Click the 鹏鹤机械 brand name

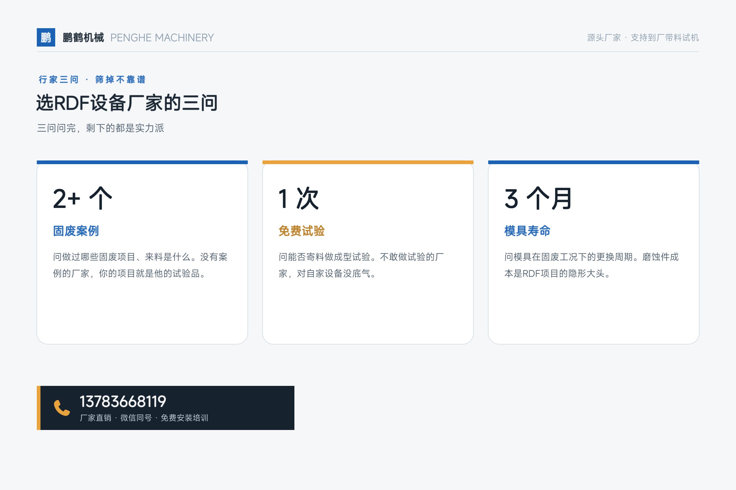(x=83, y=37)
